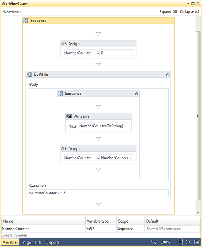202x247 pixels.
Task: Click the scrollbar up arrow
Action: [x=198, y=19]
